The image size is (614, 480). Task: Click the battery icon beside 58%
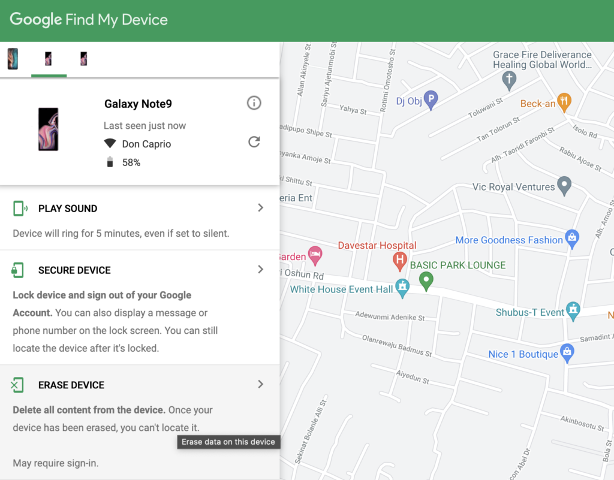[x=110, y=162]
